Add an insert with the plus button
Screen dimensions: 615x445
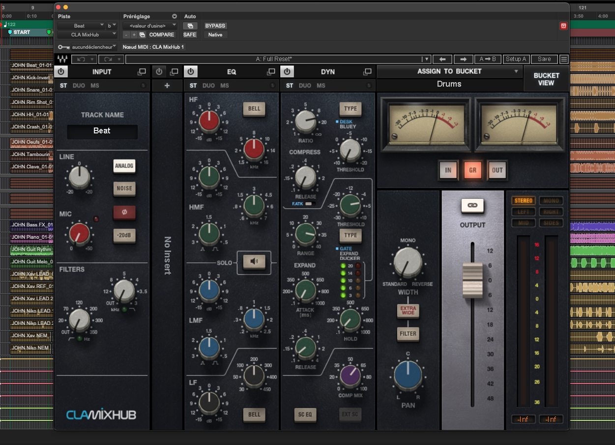coord(167,86)
